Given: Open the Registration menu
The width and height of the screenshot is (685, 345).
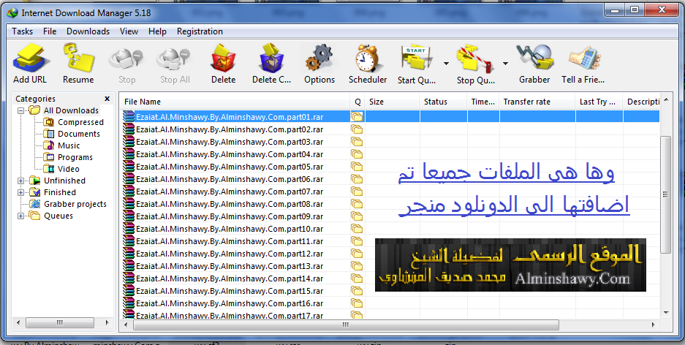Looking at the screenshot, I should (x=200, y=31).
